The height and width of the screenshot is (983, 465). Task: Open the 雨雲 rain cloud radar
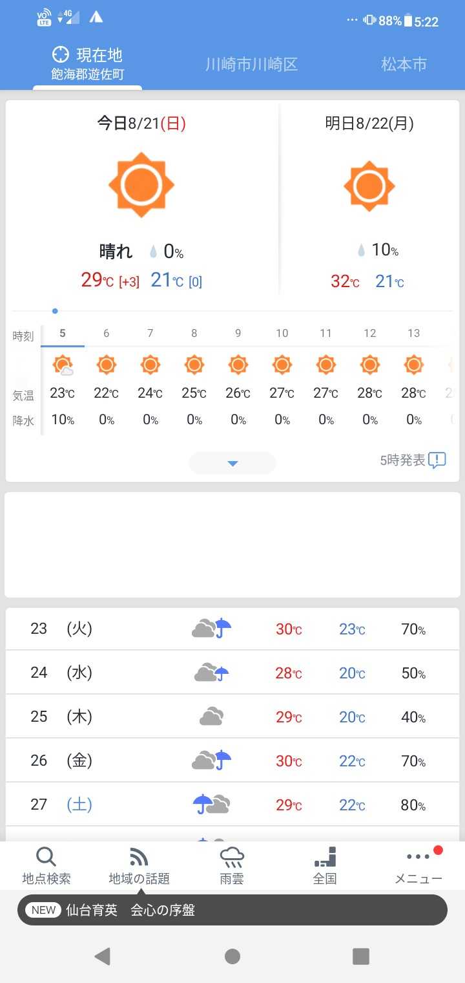pos(232,865)
